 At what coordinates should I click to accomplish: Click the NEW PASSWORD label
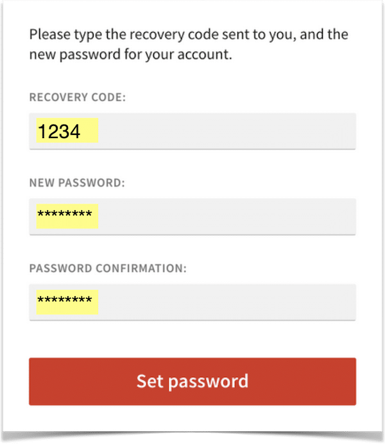click(77, 183)
